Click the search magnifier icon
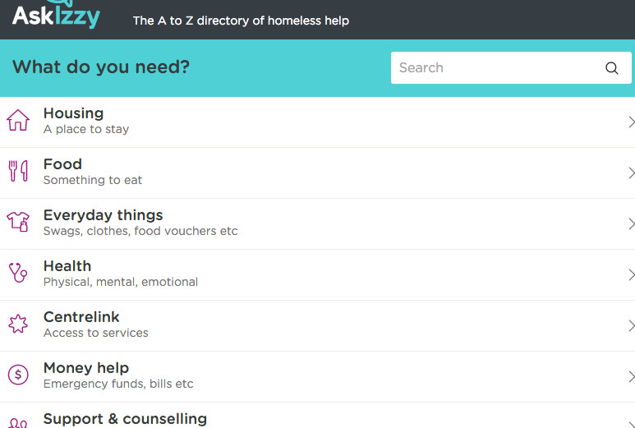This screenshot has width=635, height=428. tap(612, 68)
